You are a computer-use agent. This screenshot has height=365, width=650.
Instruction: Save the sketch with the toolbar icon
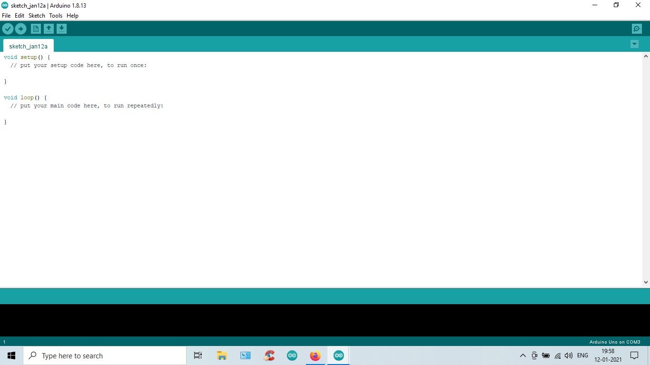[x=62, y=29]
